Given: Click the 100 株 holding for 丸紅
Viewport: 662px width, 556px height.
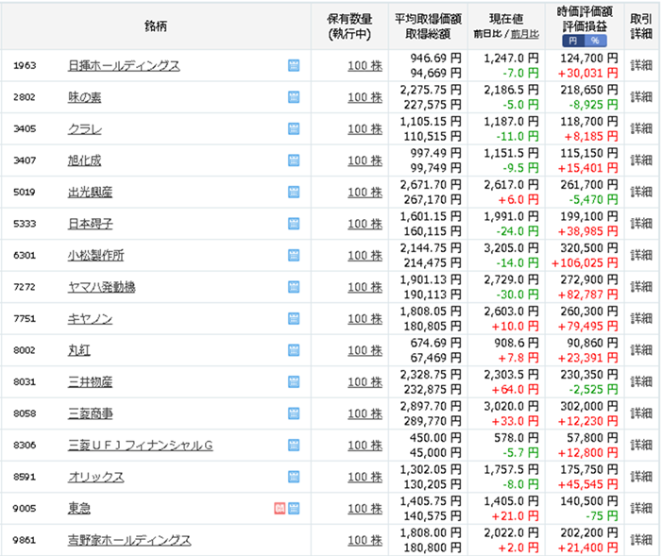Looking at the screenshot, I should [x=365, y=351].
